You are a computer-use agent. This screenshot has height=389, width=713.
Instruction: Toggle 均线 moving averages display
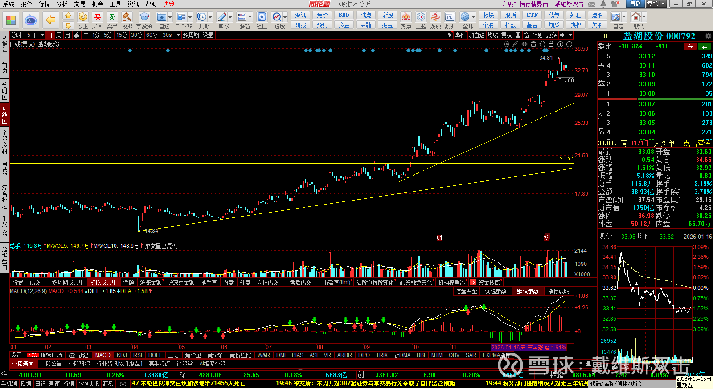pos(492,35)
